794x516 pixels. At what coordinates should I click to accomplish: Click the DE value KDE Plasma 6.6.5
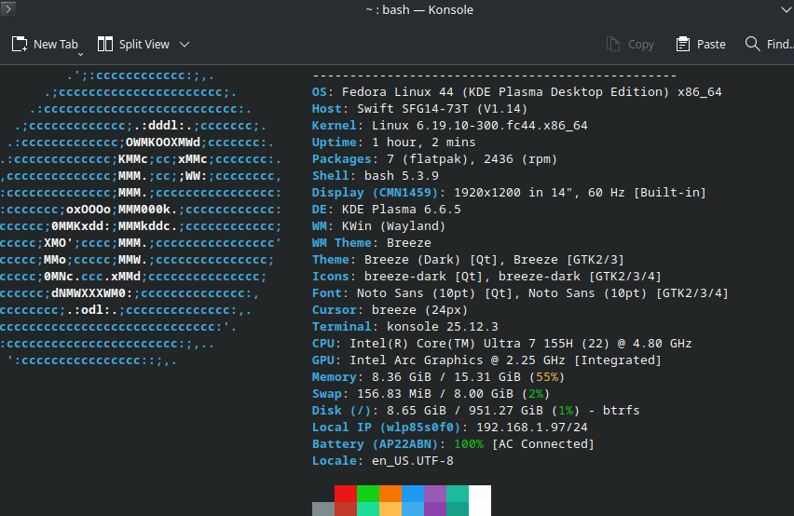coord(402,209)
